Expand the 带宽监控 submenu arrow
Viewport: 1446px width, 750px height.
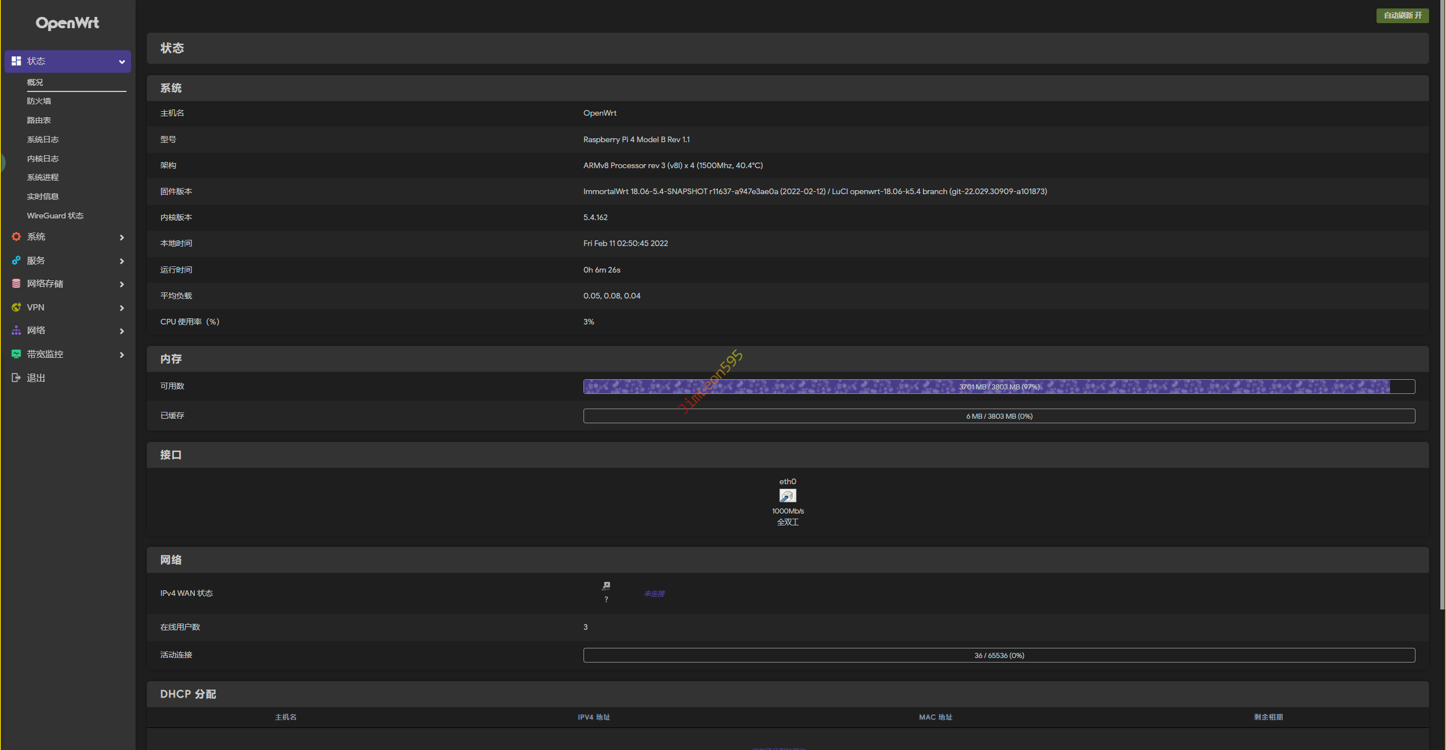click(121, 355)
